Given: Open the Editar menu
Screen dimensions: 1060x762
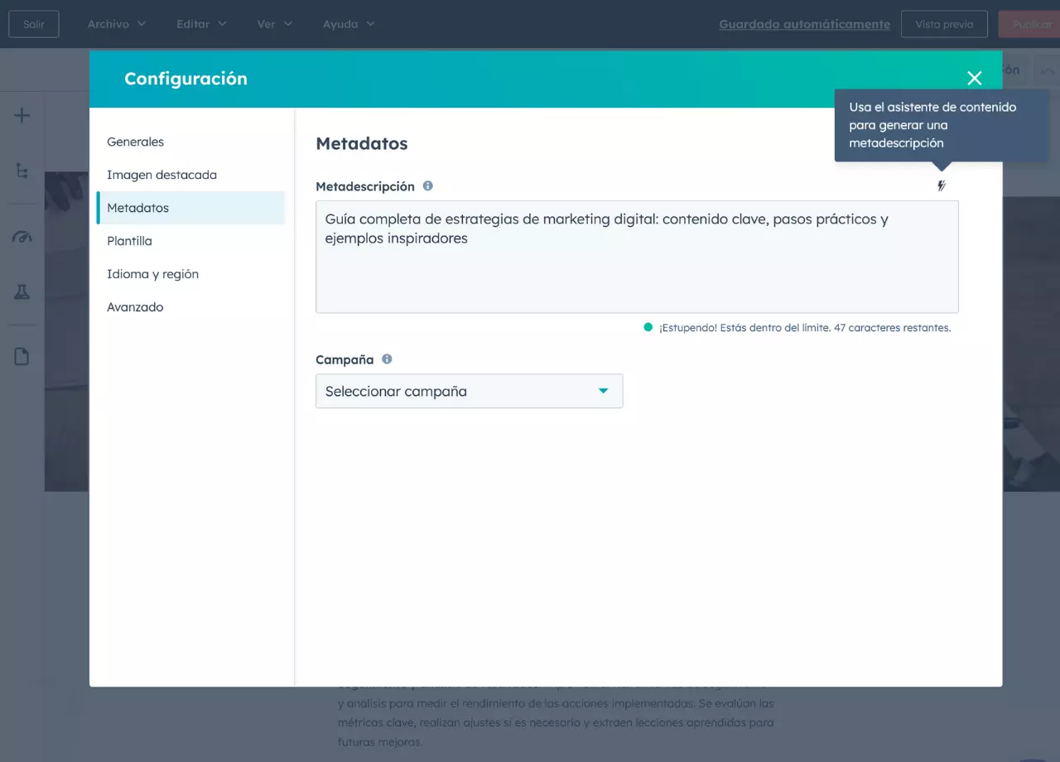Looking at the screenshot, I should (201, 24).
